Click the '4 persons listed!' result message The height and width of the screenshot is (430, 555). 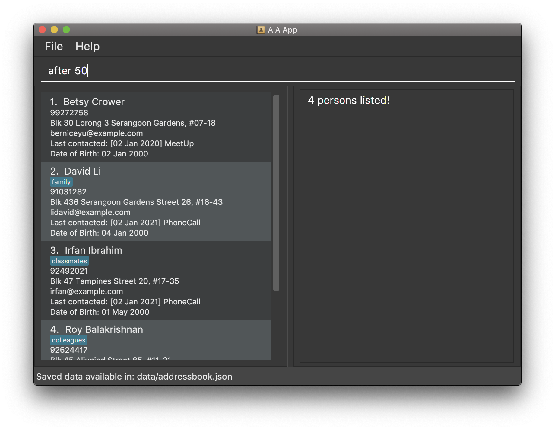tap(349, 100)
